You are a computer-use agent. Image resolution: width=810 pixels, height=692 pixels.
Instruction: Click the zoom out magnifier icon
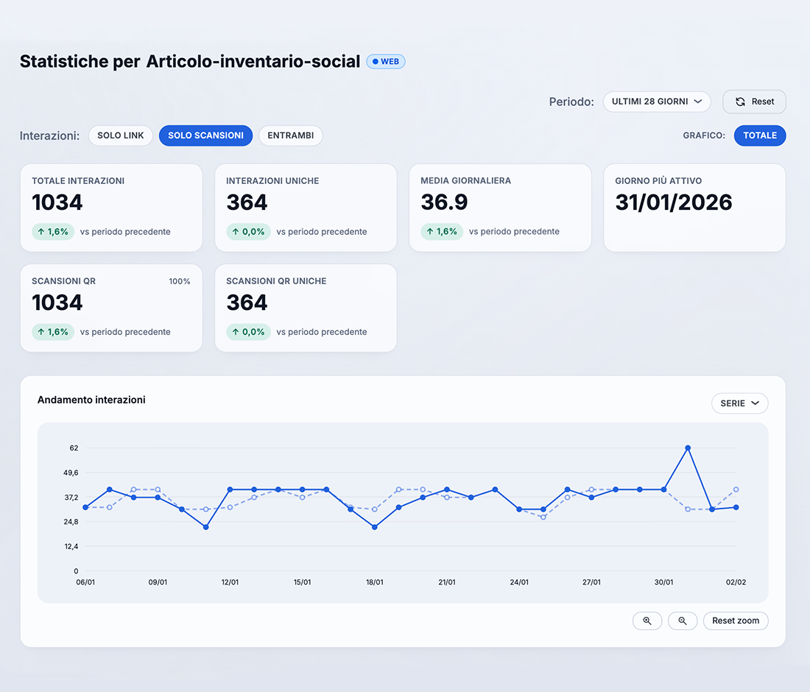[x=683, y=621]
